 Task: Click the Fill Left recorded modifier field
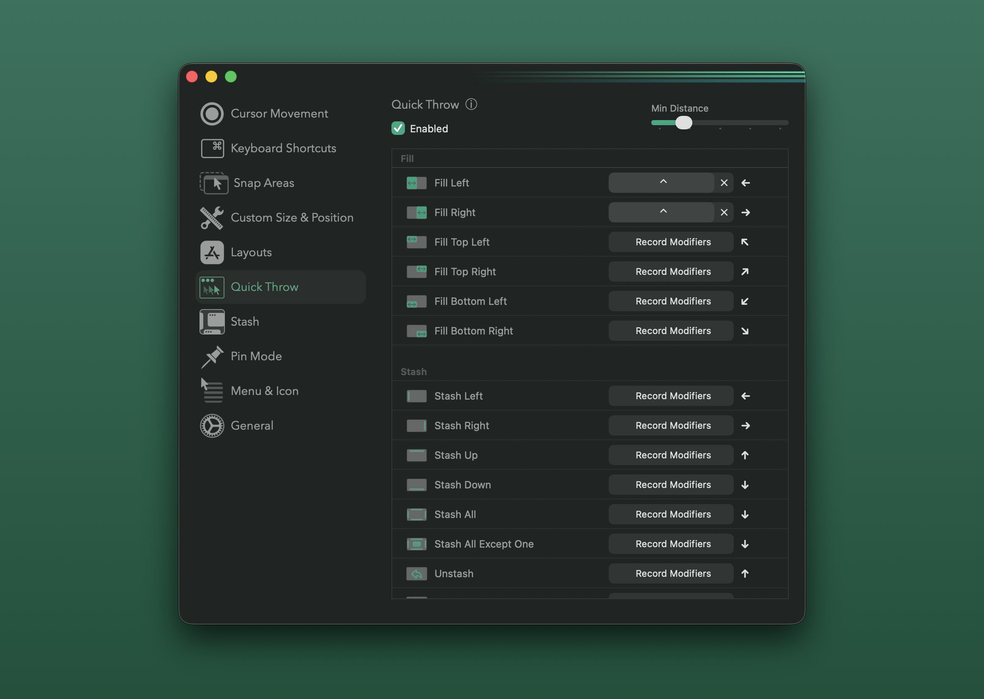(x=661, y=183)
